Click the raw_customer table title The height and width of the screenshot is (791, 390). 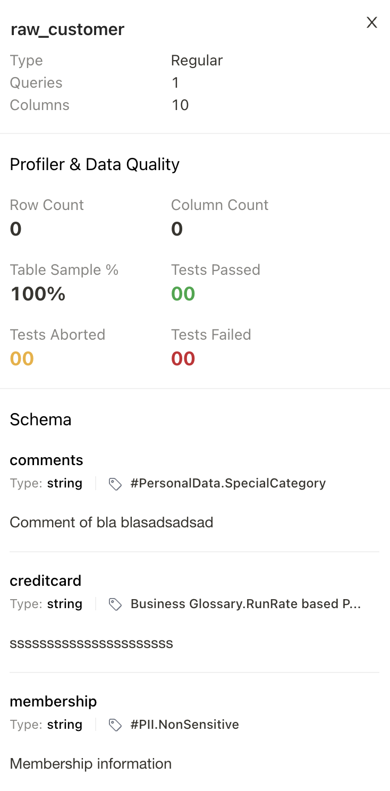pos(67,29)
